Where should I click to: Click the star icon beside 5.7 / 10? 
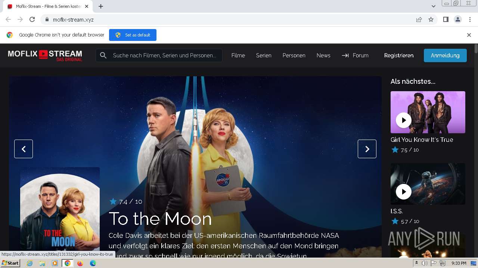pyautogui.click(x=395, y=221)
